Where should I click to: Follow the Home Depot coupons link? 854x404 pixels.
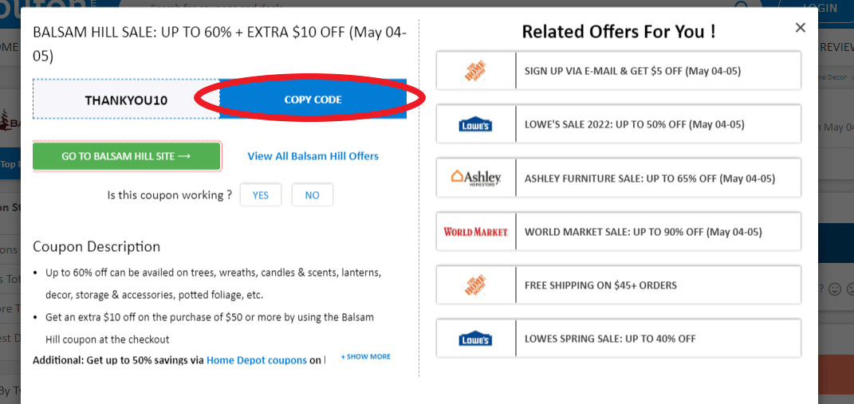(256, 360)
